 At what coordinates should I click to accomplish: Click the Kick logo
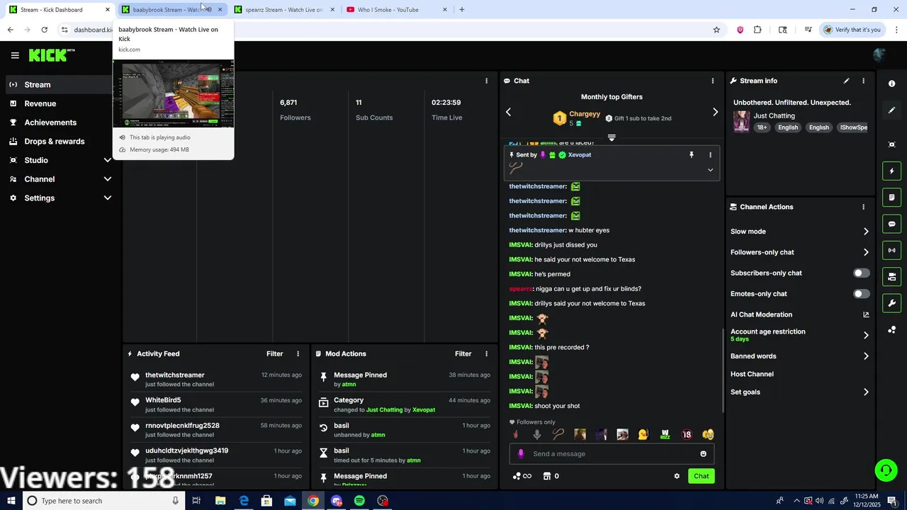[51, 55]
